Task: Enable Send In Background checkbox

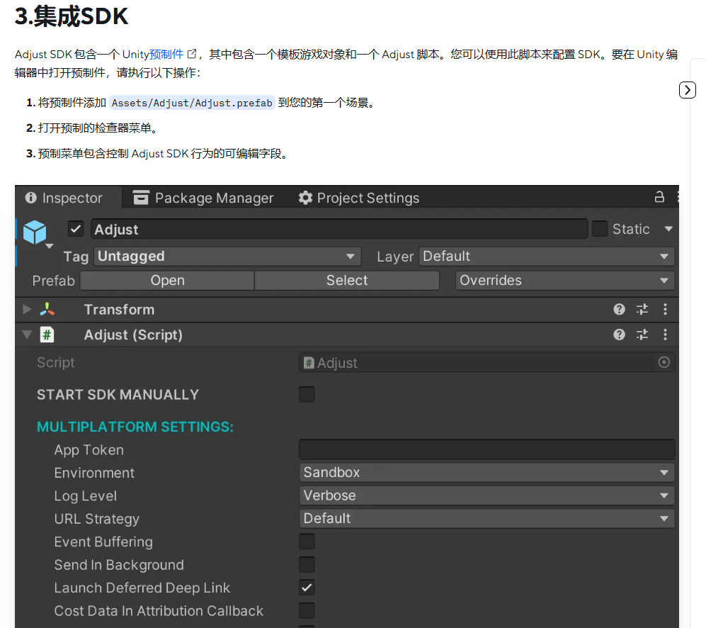Action: 307,564
